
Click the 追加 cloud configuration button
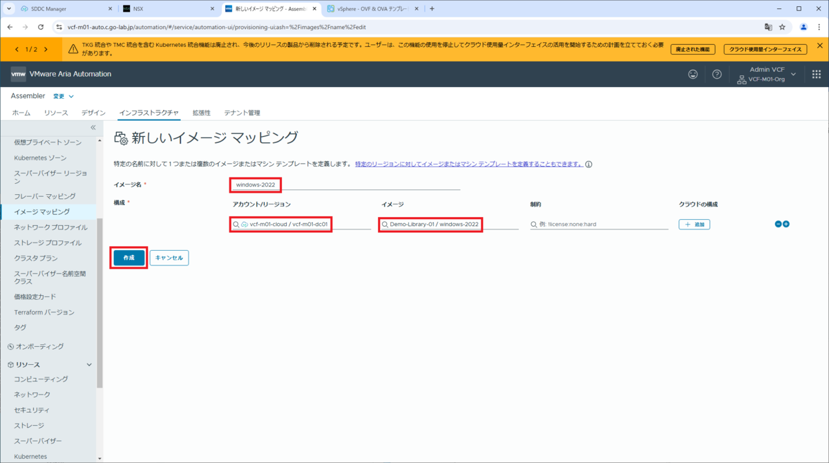[694, 225]
